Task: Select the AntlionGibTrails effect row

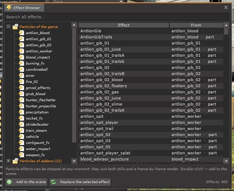Action: point(151,37)
